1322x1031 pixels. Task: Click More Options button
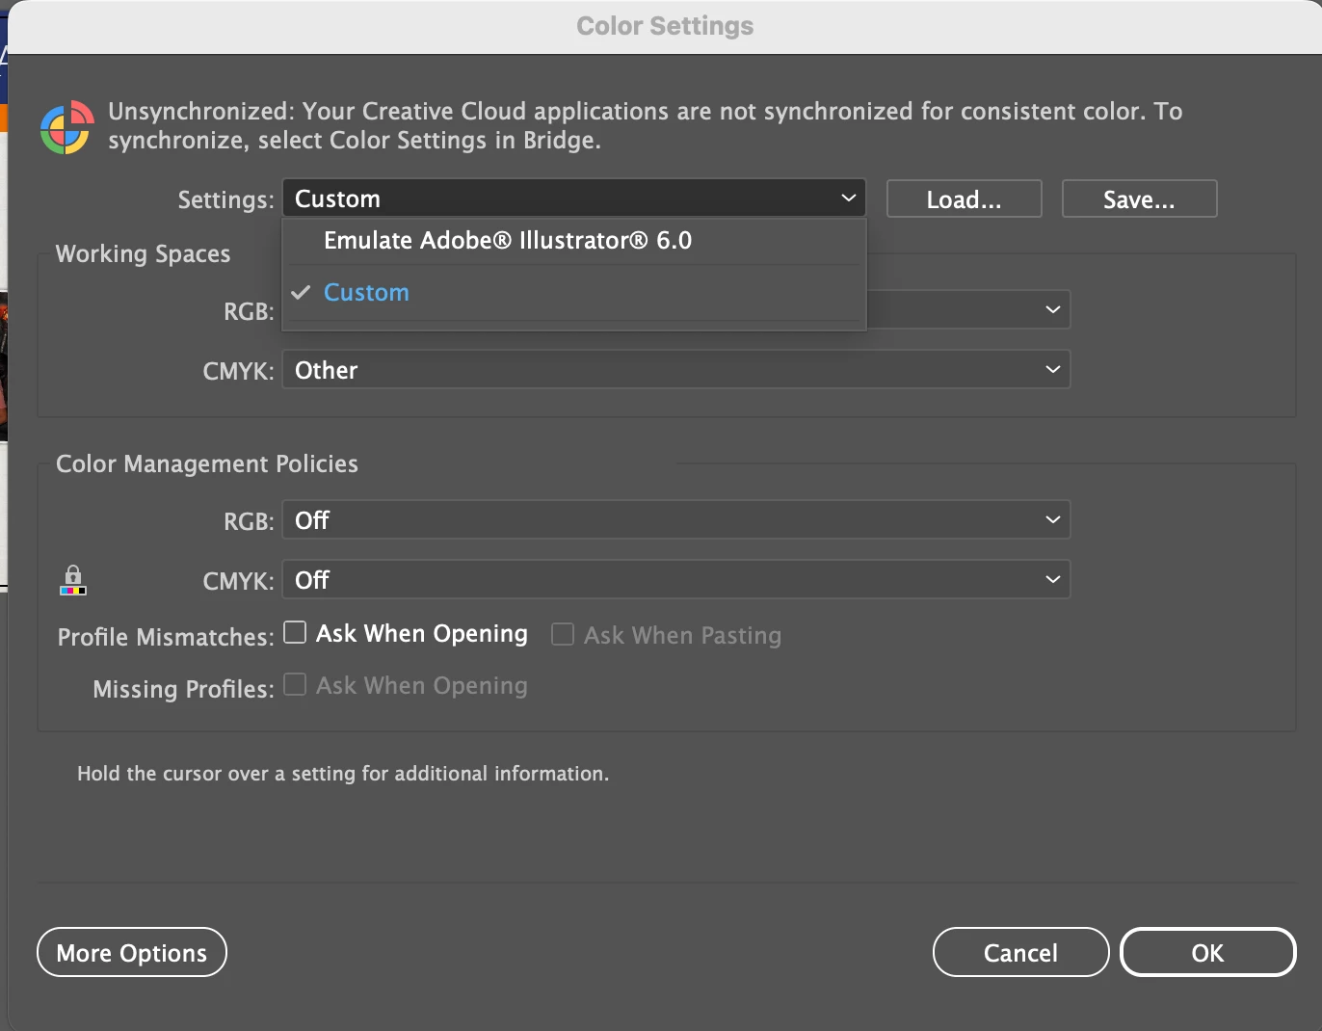pyautogui.click(x=132, y=952)
